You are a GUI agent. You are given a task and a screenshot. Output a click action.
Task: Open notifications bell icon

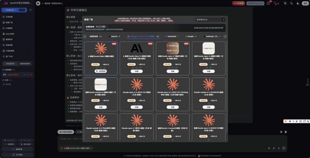(x=268, y=3)
